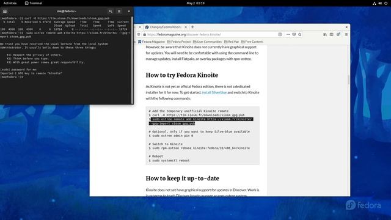Image resolution: width=391 pixels, height=220 pixels.
Task: Open a new browser tab with plus button
Action: tap(192, 27)
